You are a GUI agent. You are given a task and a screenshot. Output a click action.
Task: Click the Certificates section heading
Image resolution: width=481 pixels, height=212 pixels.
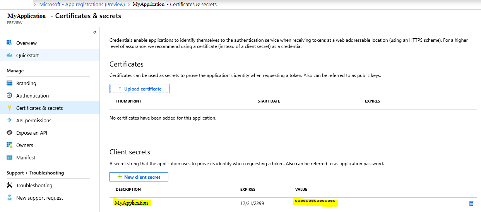(127, 64)
